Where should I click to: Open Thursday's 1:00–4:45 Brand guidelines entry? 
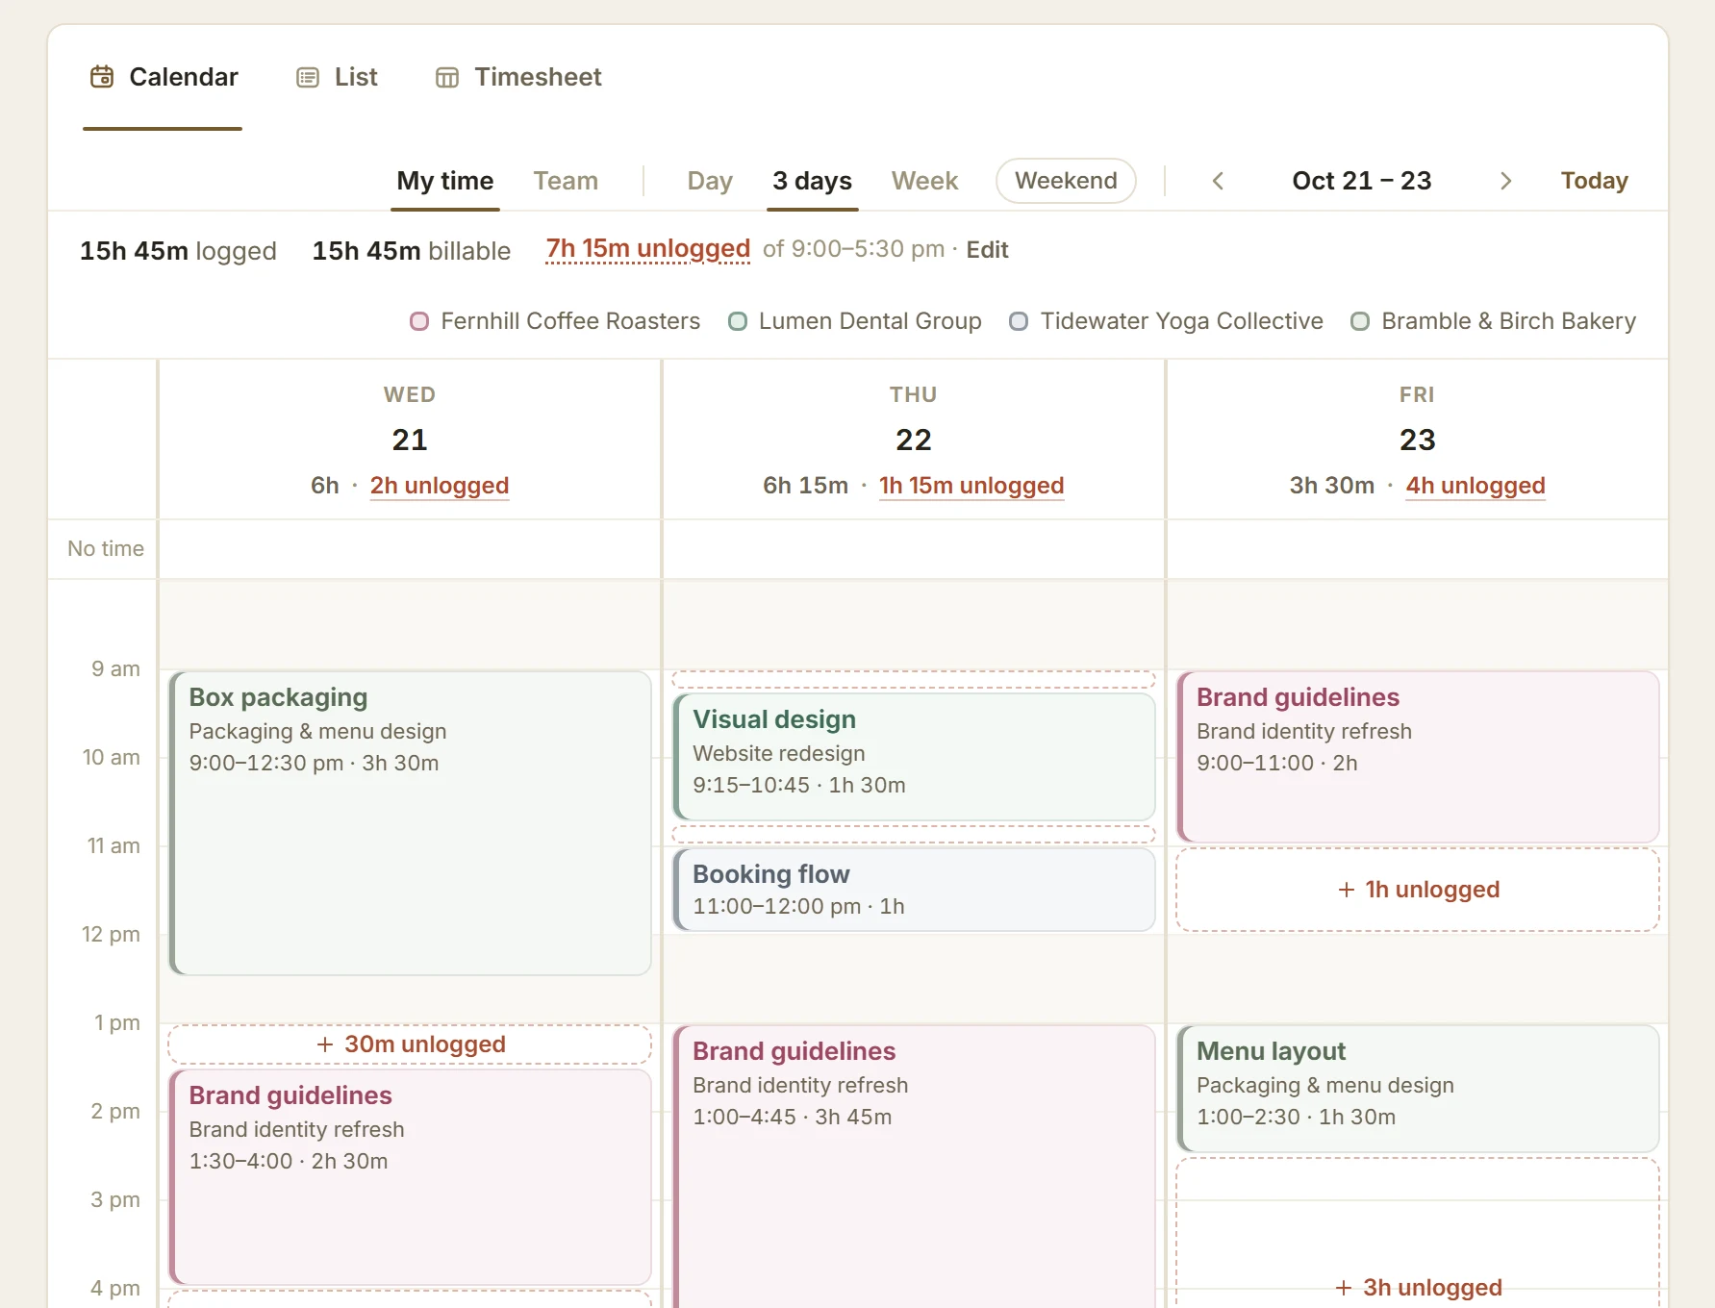click(914, 1167)
